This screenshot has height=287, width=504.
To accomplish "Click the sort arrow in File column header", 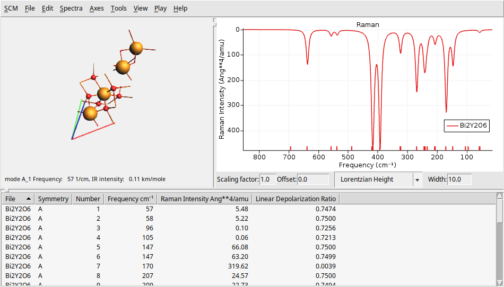I will pos(28,199).
